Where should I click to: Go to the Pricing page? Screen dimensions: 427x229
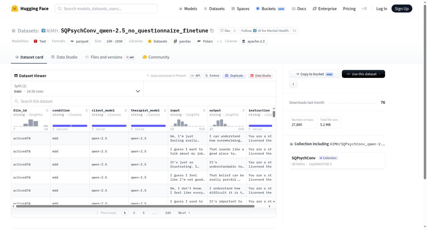(349, 9)
